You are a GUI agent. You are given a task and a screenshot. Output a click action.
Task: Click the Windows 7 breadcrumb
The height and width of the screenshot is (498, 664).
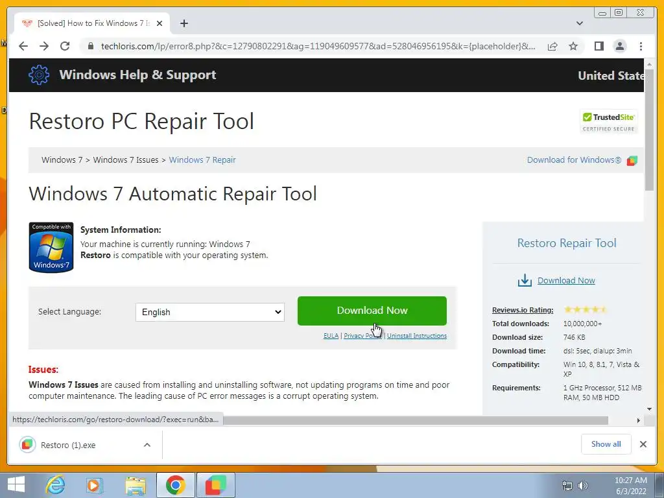click(x=62, y=160)
